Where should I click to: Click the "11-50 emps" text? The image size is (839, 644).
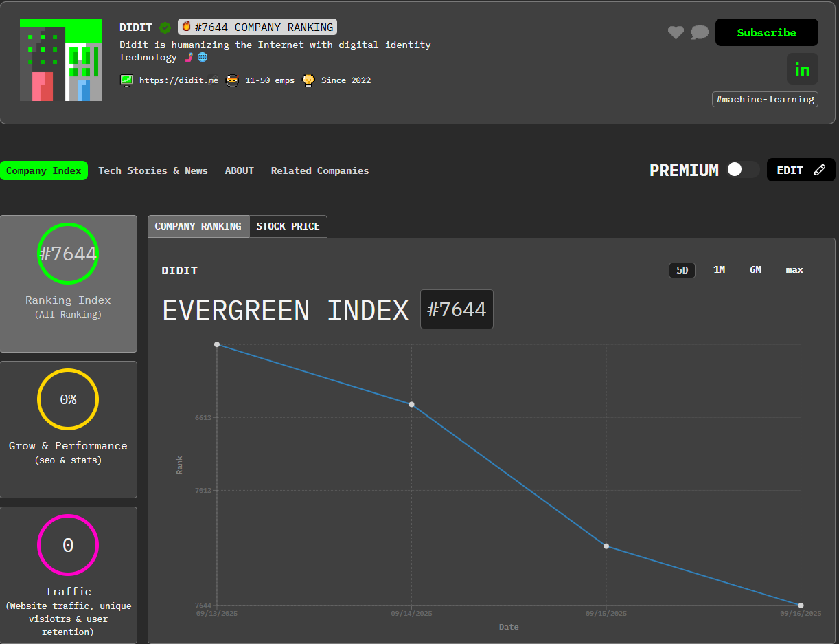coord(270,80)
